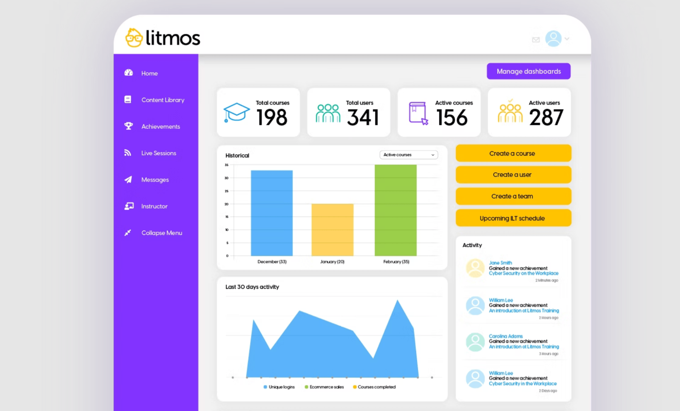Open Carolina Adams' An introduction to Litmos Training
The height and width of the screenshot is (411, 680).
click(524, 347)
